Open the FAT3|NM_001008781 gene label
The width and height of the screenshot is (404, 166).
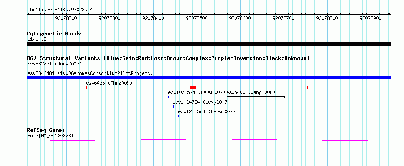pos(50,136)
